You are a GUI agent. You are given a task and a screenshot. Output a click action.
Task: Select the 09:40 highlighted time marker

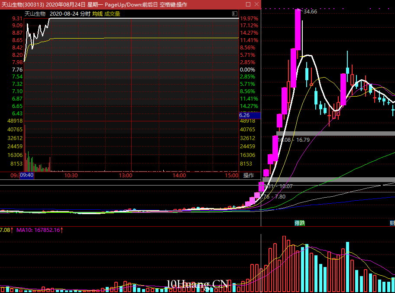pyautogui.click(x=27, y=176)
